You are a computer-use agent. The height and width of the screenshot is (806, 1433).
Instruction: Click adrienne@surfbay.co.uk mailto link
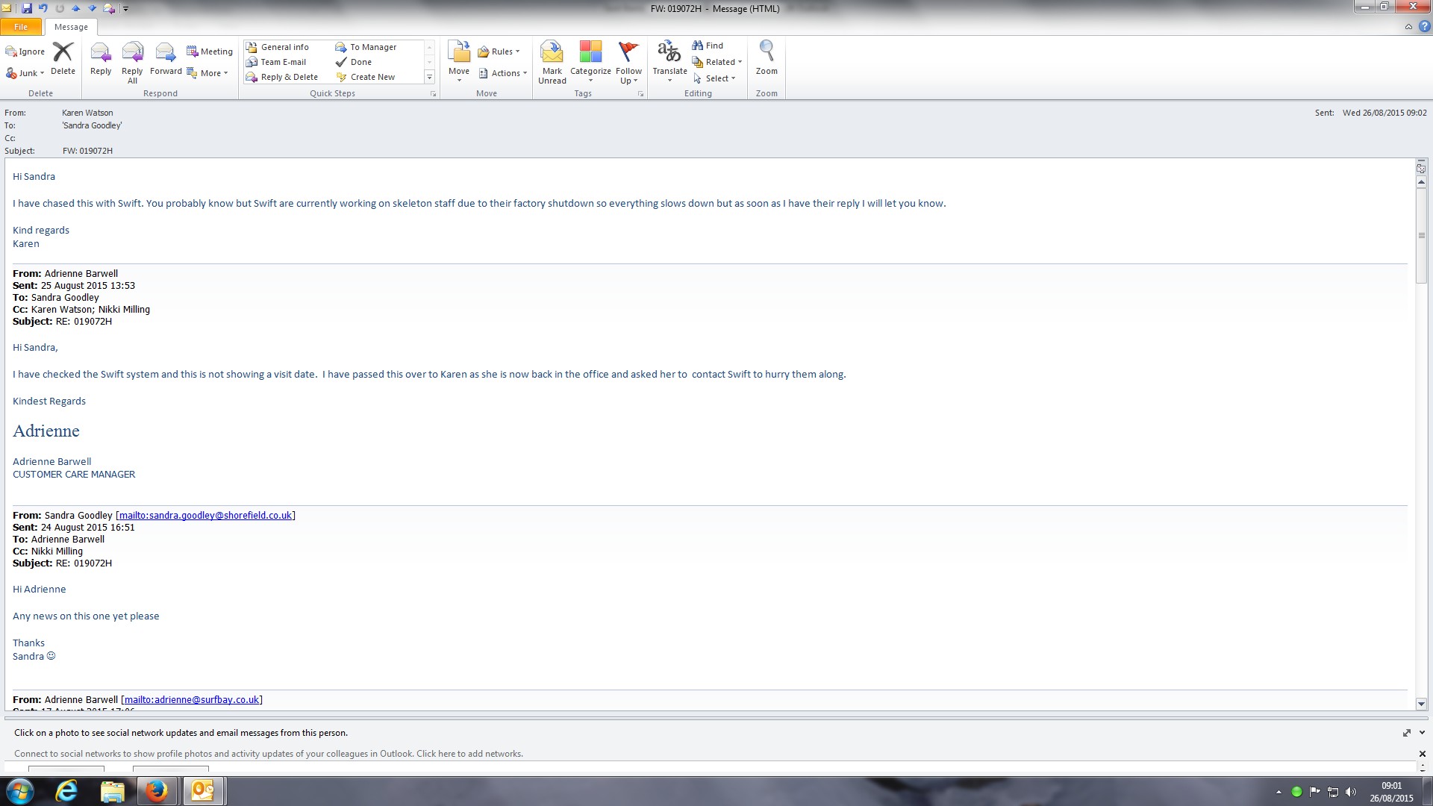click(x=192, y=700)
